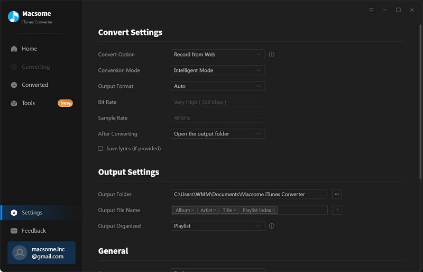Viewport: 423px width, 272px height.
Task: Click the Settings hexagon gear icon
Action: point(14,213)
